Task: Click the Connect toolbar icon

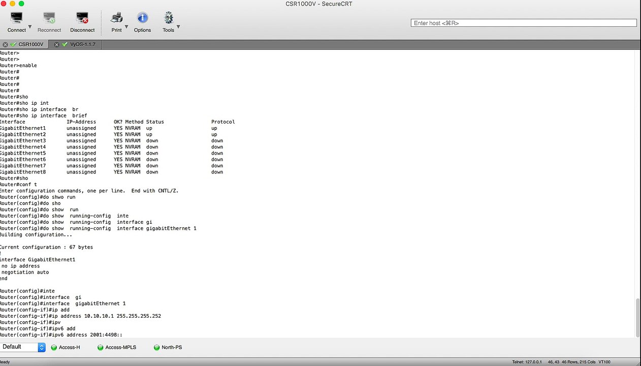Action: [x=16, y=18]
